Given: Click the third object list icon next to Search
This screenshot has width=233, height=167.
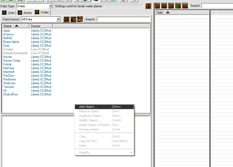Looking at the screenshot, I should coord(80,19).
